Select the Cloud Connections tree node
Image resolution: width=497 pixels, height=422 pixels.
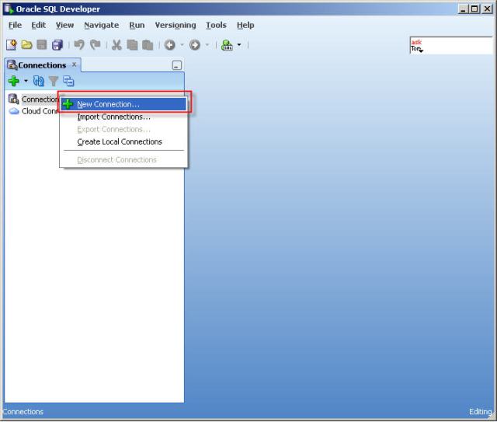40,111
